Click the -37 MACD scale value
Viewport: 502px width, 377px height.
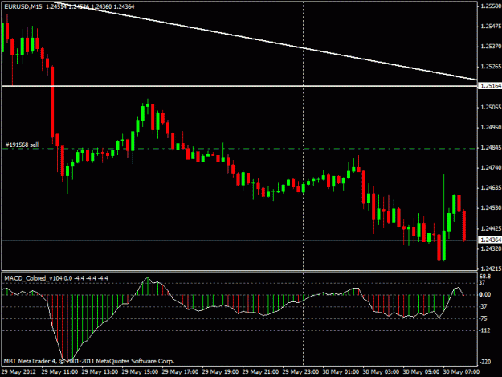pyautogui.click(x=483, y=306)
